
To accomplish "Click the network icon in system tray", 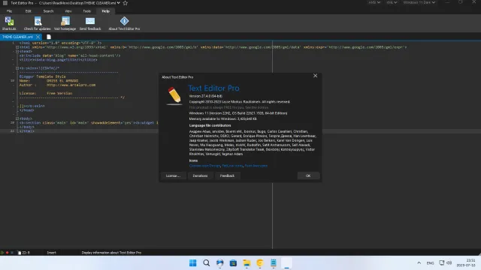I will (x=442, y=263).
